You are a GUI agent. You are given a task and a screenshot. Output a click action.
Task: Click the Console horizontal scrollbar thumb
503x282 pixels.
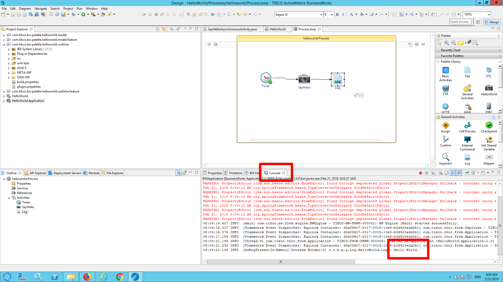(281, 262)
